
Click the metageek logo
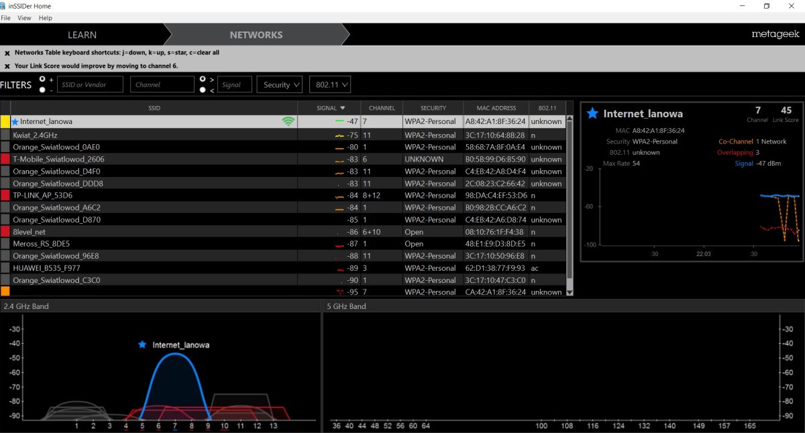tap(775, 34)
